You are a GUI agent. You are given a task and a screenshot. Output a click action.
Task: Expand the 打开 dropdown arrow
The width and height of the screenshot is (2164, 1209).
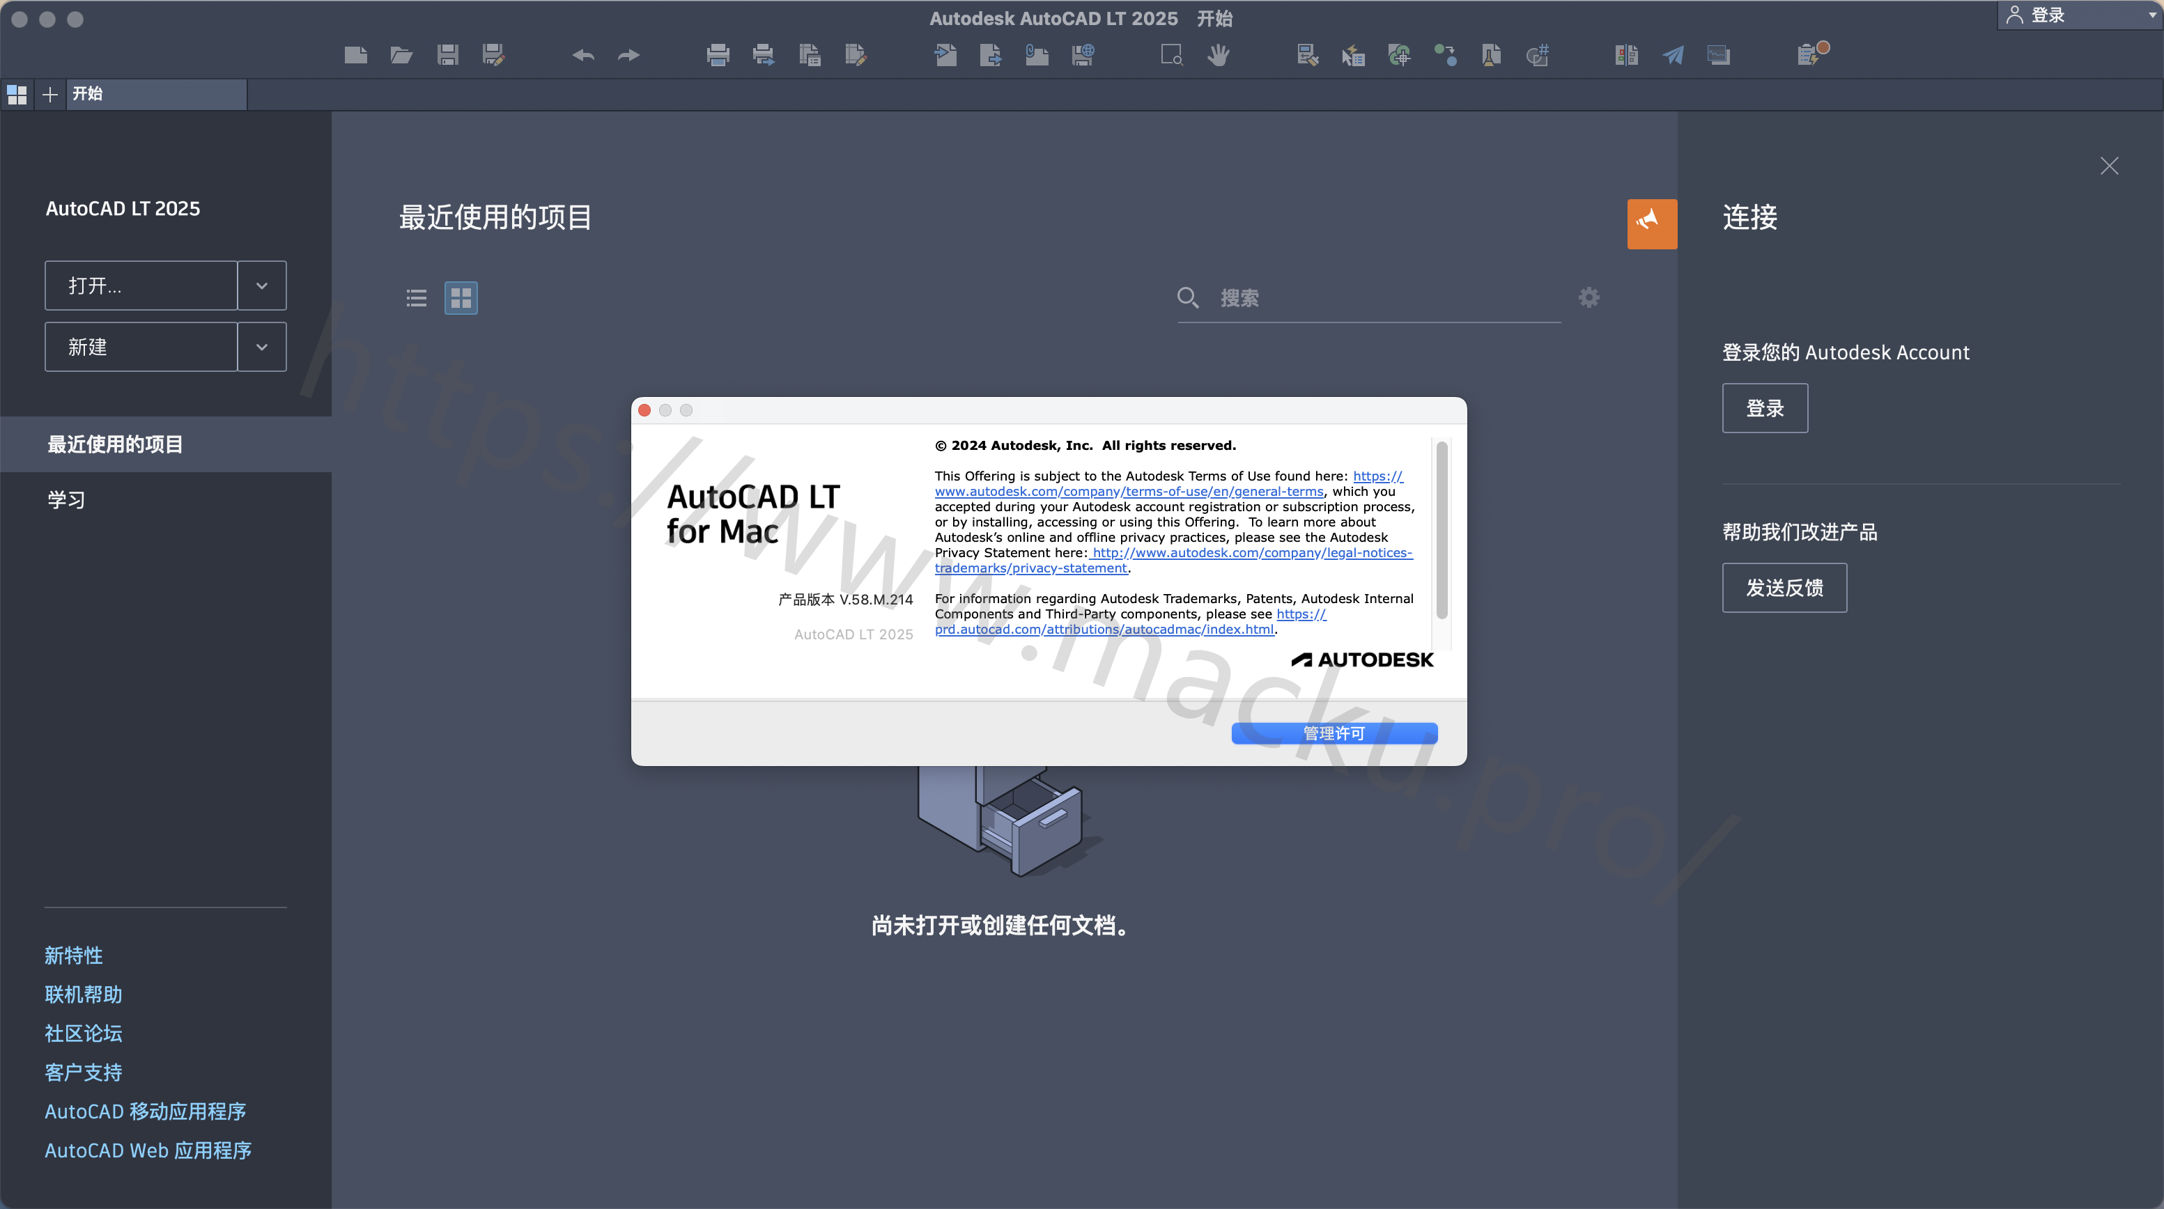(x=262, y=286)
